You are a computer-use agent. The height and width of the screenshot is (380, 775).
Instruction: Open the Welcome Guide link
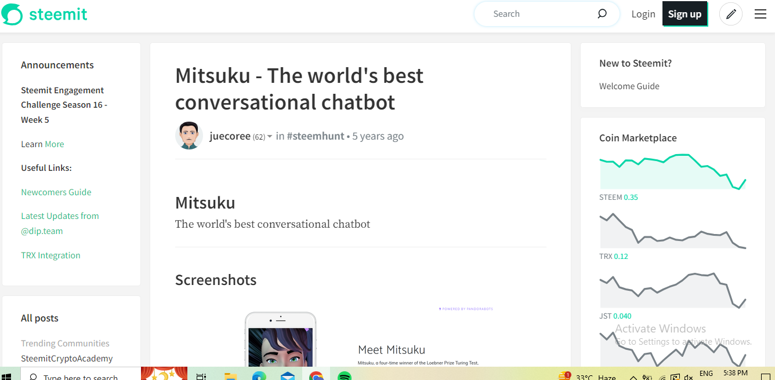(629, 86)
